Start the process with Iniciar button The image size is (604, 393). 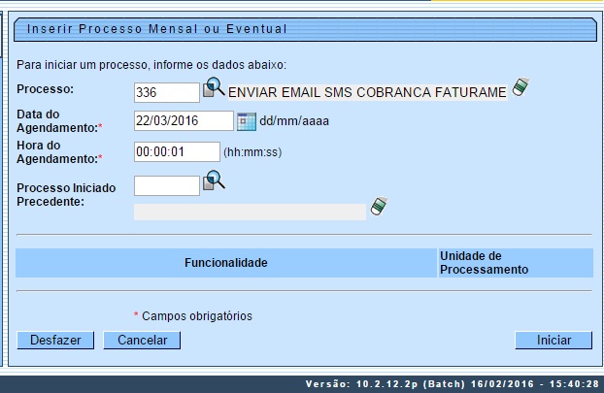coord(554,341)
